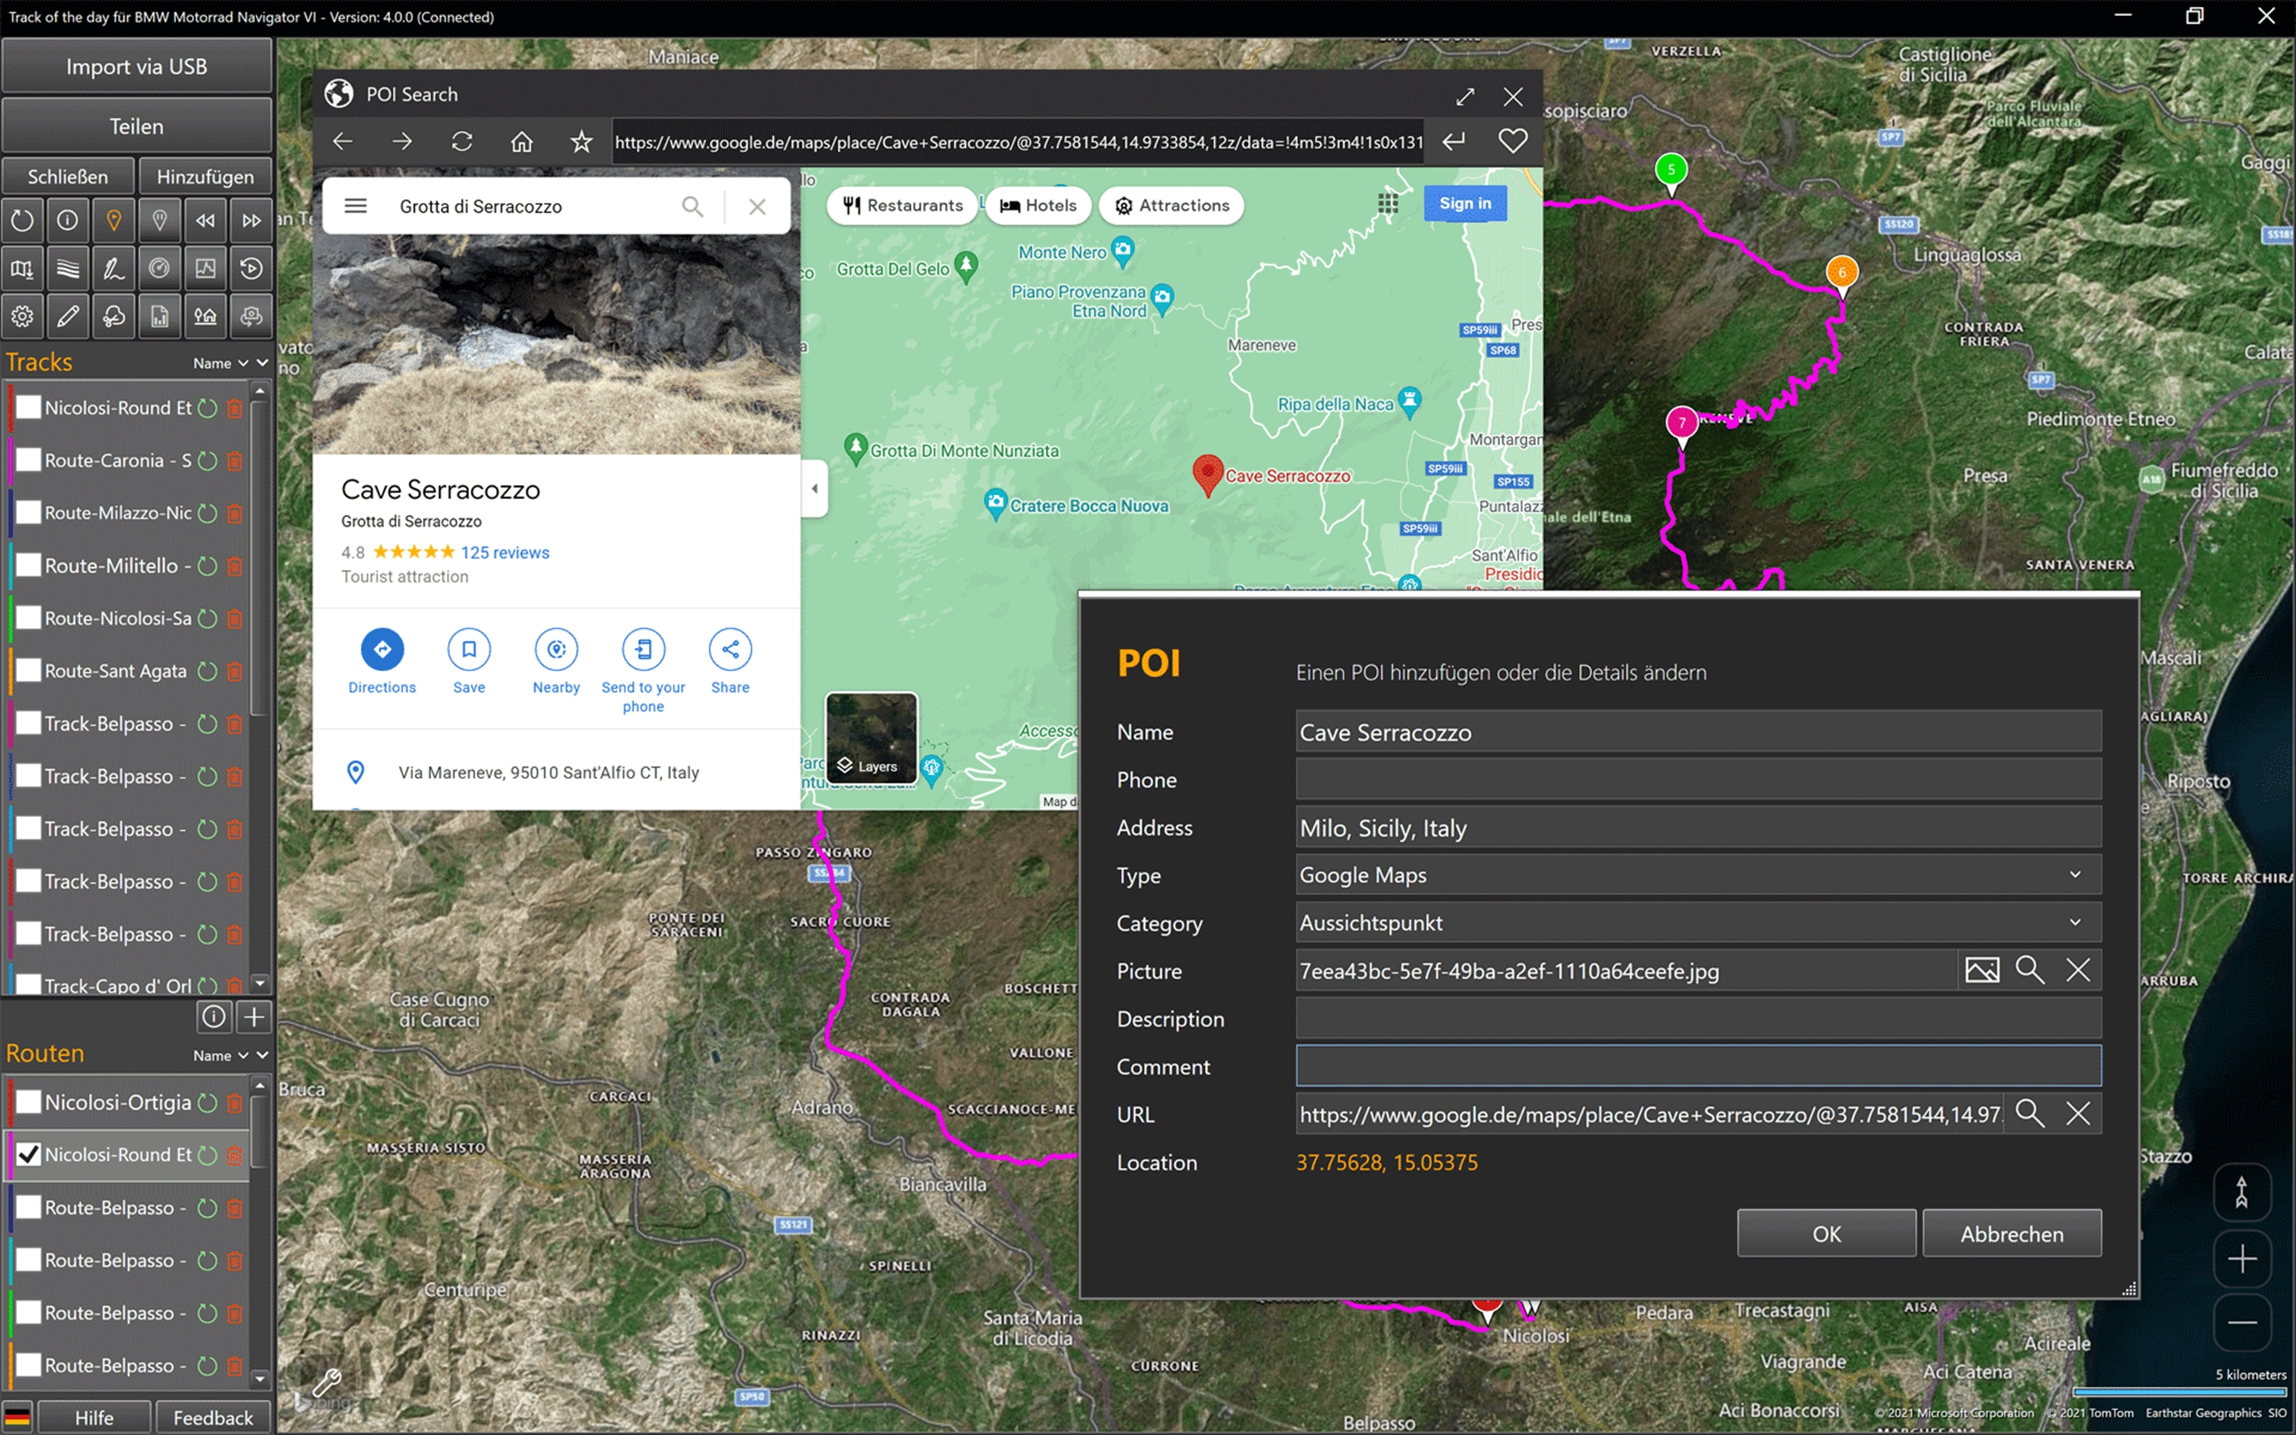The height and width of the screenshot is (1435, 2296).
Task: Open the elevation profile chart icon
Action: [x=205, y=269]
